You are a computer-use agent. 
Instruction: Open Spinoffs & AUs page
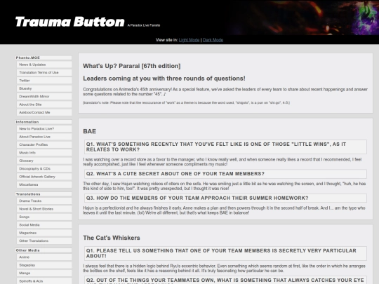coord(44,281)
